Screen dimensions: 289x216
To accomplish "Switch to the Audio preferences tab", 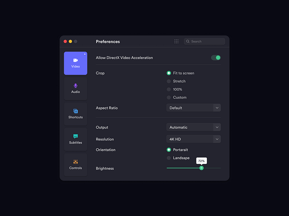I will (x=75, y=89).
